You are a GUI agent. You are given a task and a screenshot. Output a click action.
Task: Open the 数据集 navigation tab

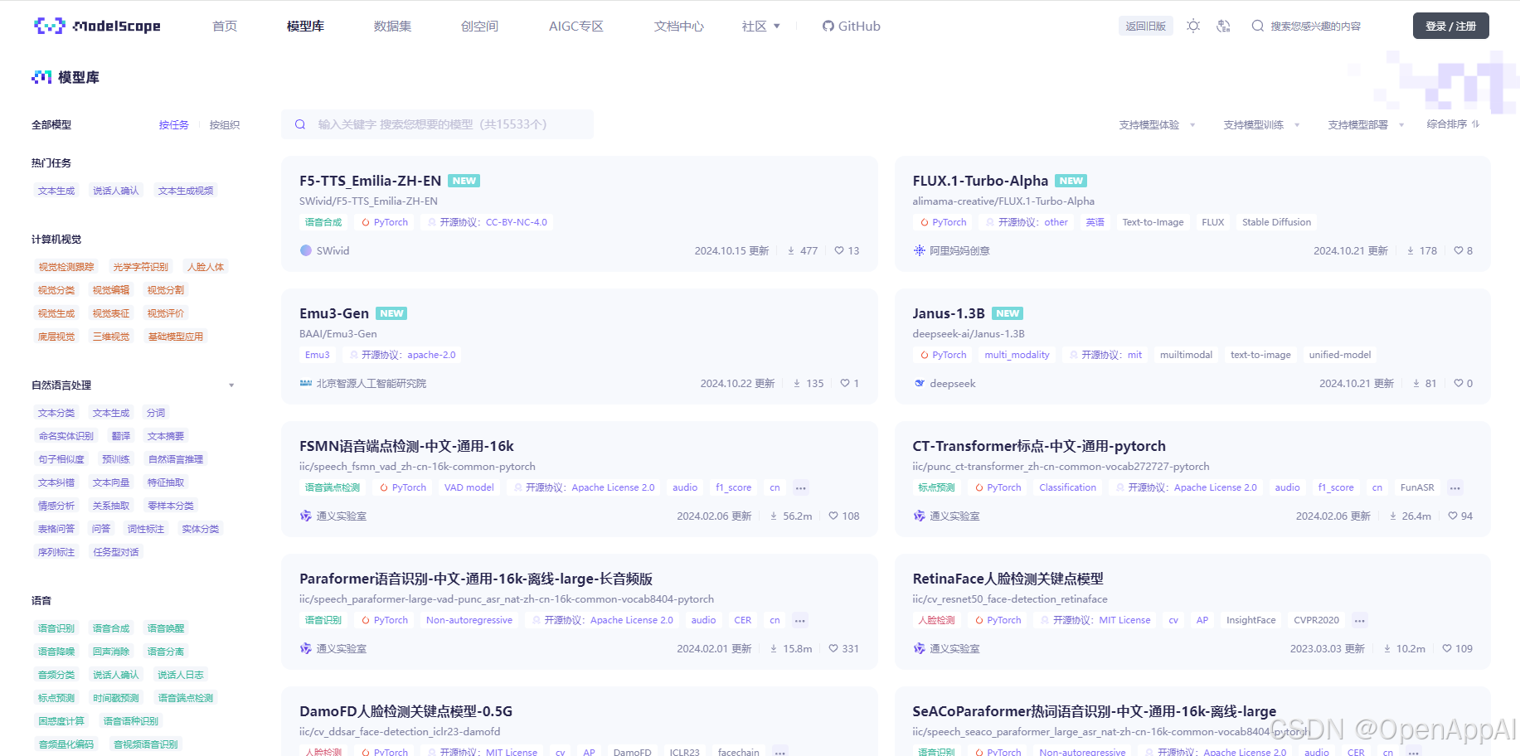pyautogui.click(x=392, y=26)
